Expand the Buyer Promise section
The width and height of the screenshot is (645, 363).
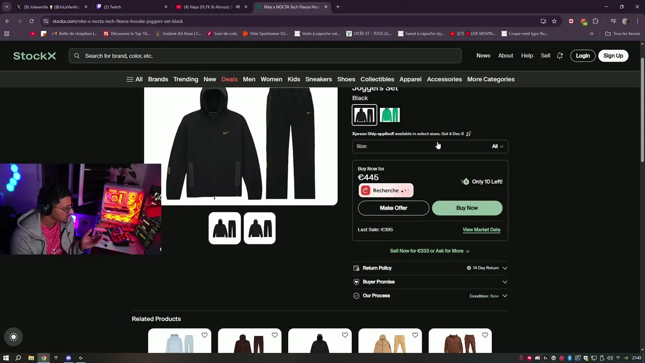pyautogui.click(x=430, y=282)
